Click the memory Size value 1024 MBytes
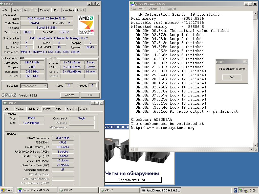 (31, 123)
